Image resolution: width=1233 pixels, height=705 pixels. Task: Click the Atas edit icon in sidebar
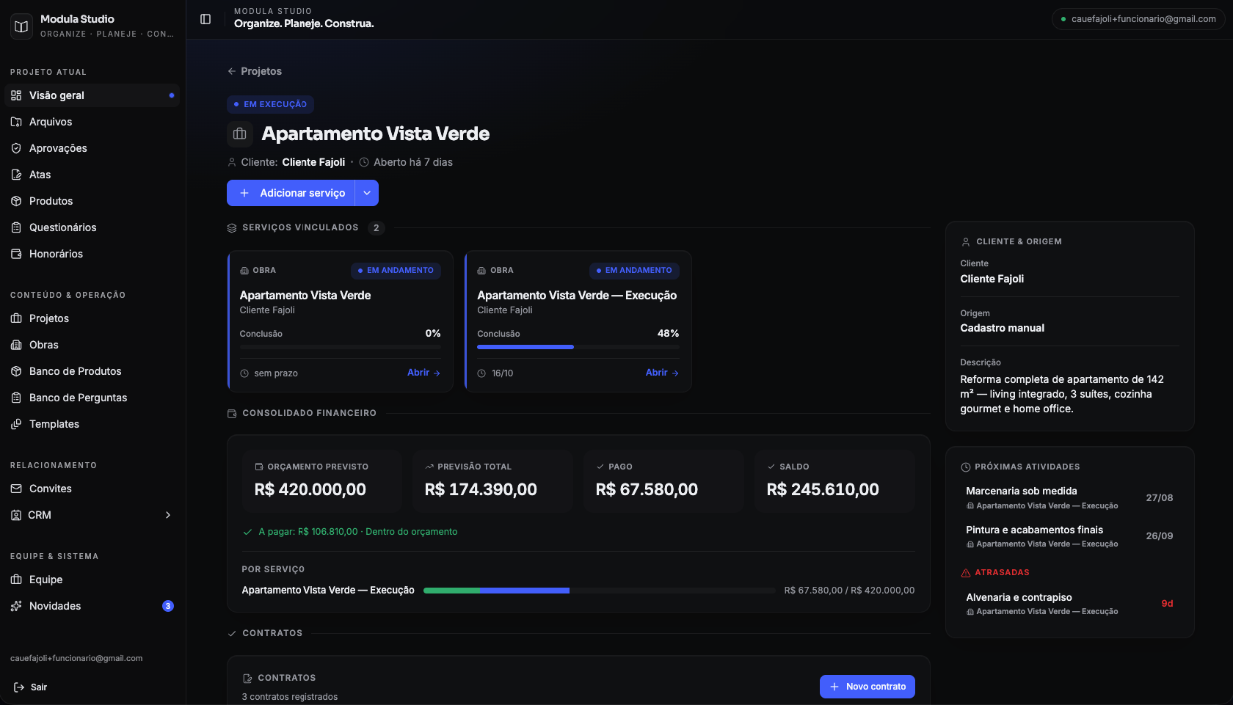16,175
